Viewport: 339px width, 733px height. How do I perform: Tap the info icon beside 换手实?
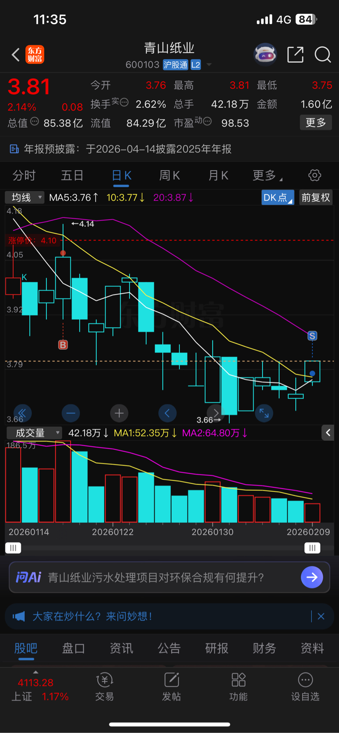point(124,102)
